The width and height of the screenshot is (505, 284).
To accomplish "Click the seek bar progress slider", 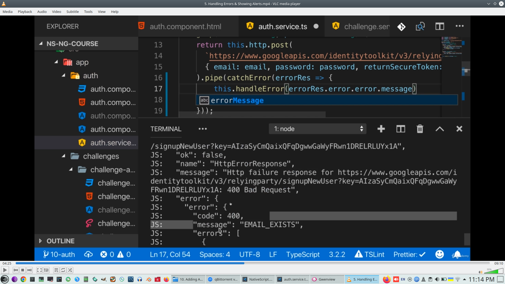I will click(252, 263).
